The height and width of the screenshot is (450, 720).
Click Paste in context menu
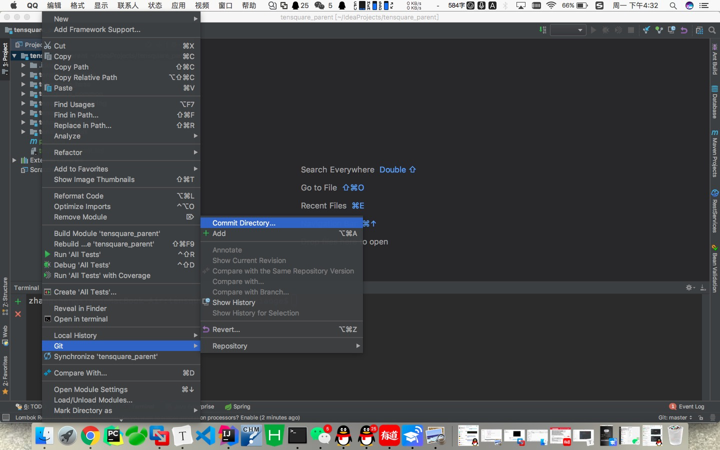pyautogui.click(x=121, y=88)
